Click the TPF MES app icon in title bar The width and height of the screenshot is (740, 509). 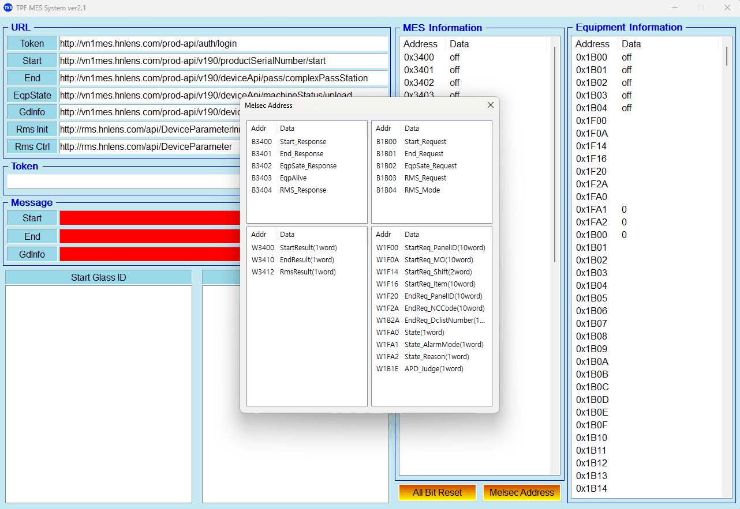tap(8, 8)
